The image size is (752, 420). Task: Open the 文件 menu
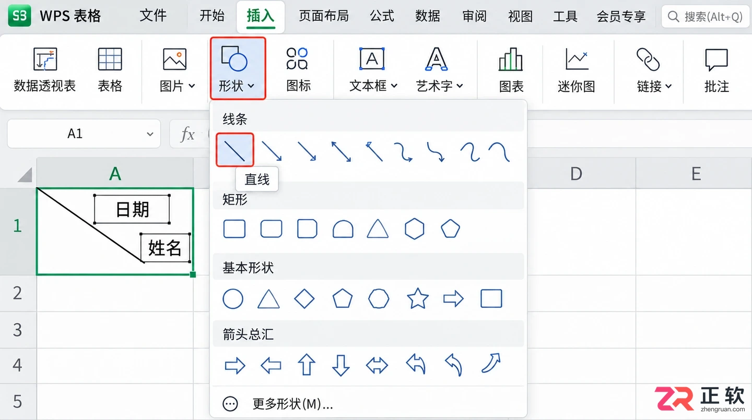point(153,16)
